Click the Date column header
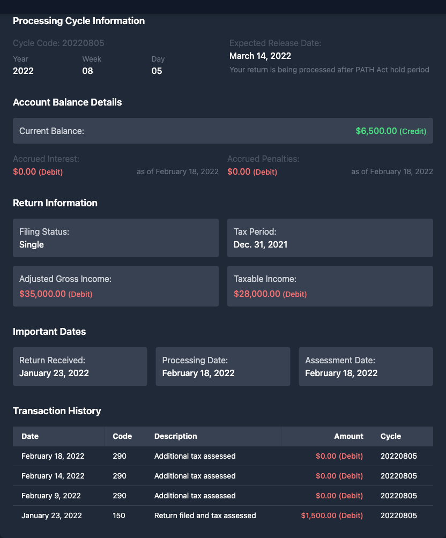This screenshot has width=446, height=538. pos(30,436)
